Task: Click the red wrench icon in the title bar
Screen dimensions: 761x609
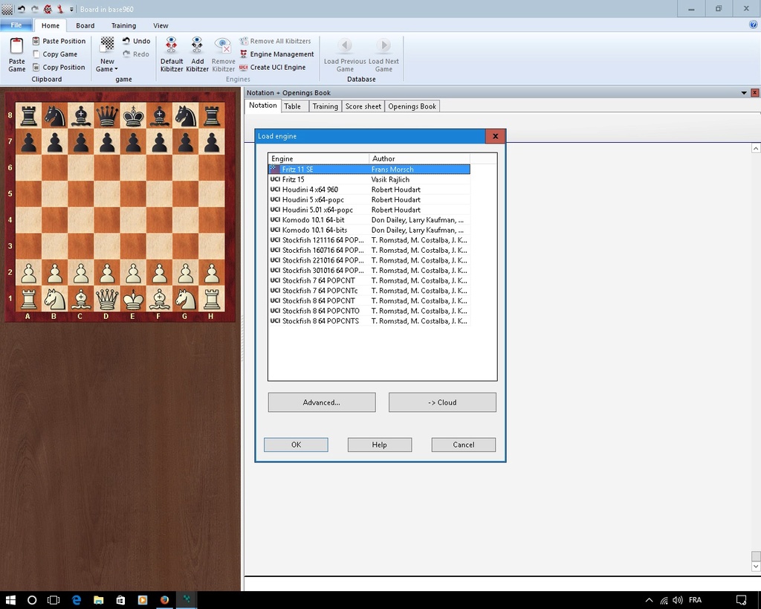Action: coord(60,9)
